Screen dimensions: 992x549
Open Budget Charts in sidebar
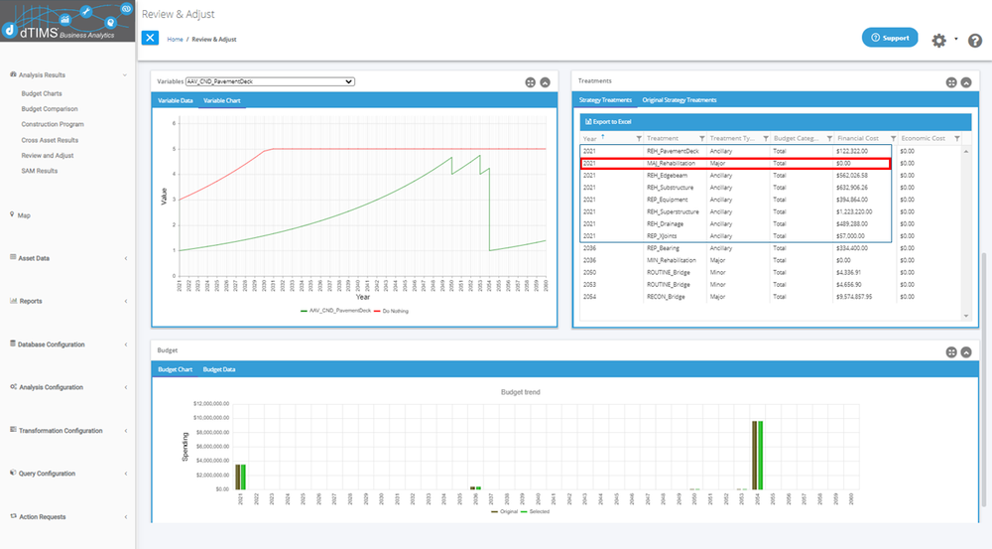[41, 93]
